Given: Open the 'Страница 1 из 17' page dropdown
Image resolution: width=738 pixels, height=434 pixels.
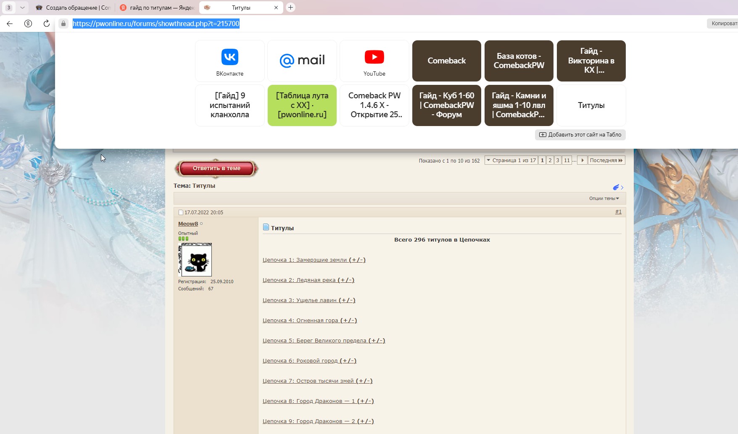Looking at the screenshot, I should pos(511,160).
